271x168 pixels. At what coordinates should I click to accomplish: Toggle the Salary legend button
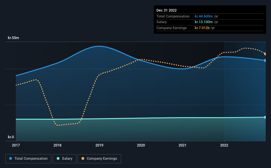(64, 159)
